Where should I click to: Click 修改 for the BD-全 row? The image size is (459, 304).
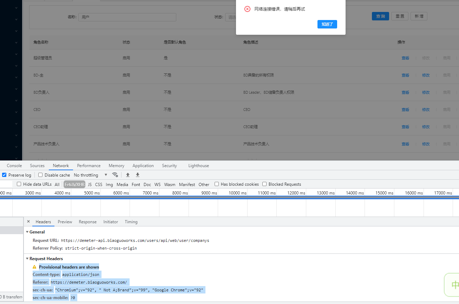pos(426,75)
